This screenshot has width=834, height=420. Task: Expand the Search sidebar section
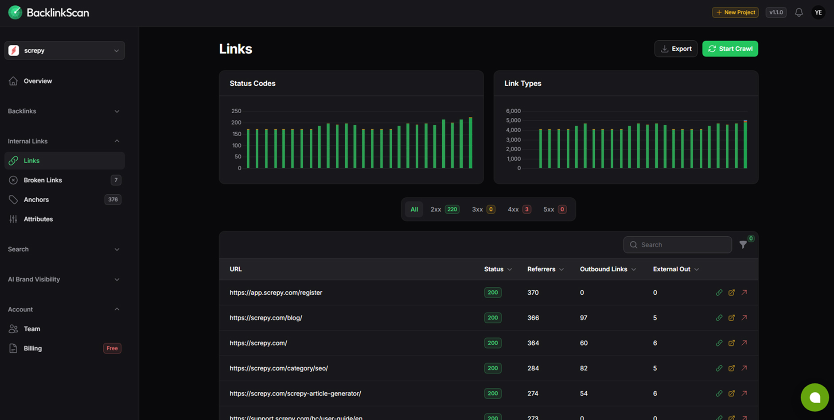point(64,249)
